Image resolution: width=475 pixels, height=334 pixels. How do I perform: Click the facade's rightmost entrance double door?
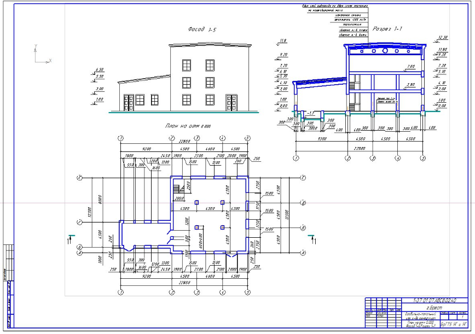point(231,103)
